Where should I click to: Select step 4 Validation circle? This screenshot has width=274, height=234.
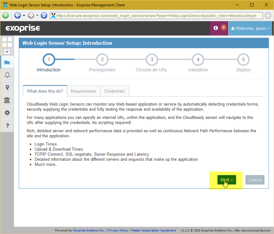(x=198, y=60)
